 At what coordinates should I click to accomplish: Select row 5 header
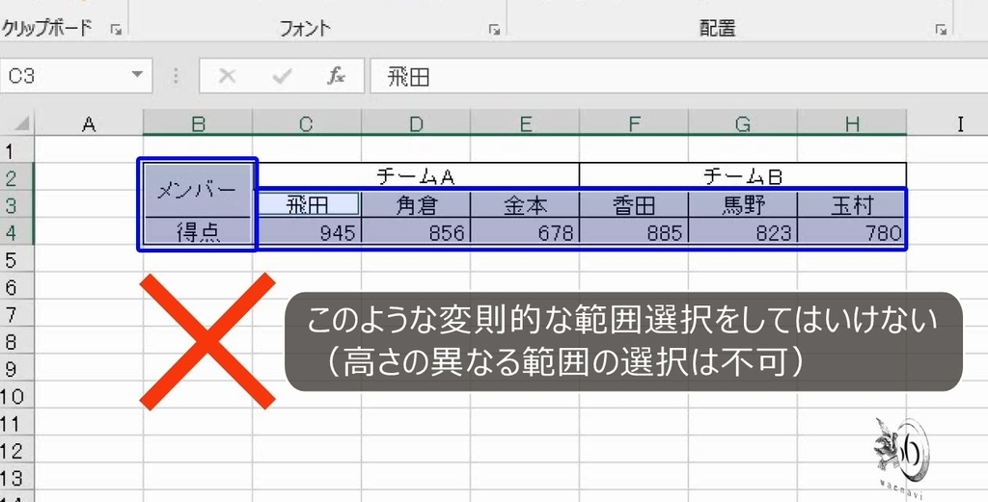17,258
